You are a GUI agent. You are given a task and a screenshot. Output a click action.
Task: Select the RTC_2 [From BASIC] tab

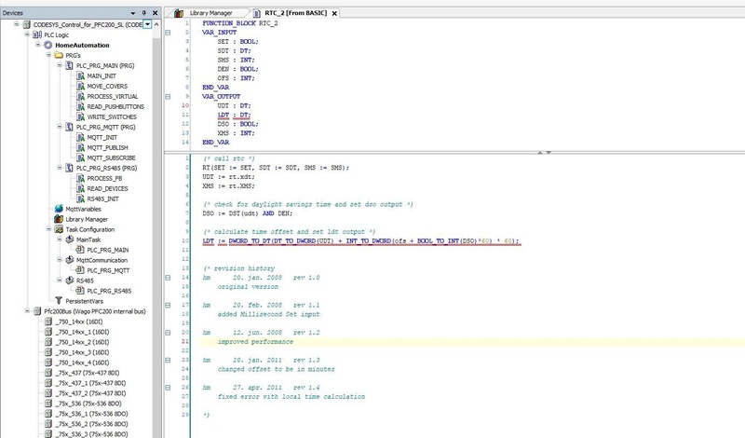coord(295,13)
